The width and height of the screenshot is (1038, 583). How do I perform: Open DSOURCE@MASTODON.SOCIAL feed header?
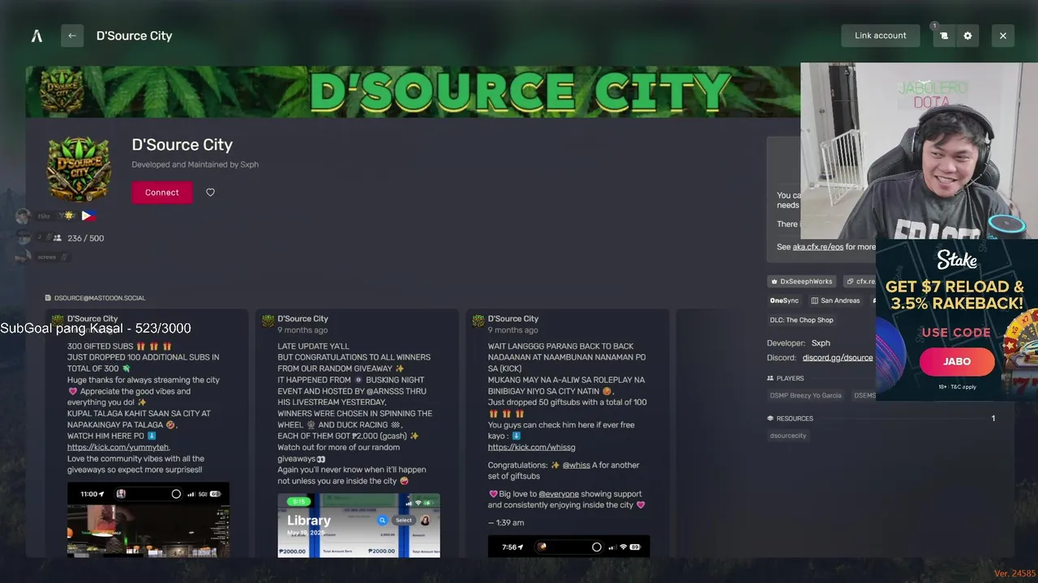(x=96, y=298)
